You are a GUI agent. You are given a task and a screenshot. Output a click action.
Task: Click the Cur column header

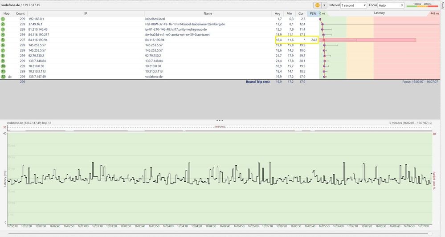(x=301, y=13)
